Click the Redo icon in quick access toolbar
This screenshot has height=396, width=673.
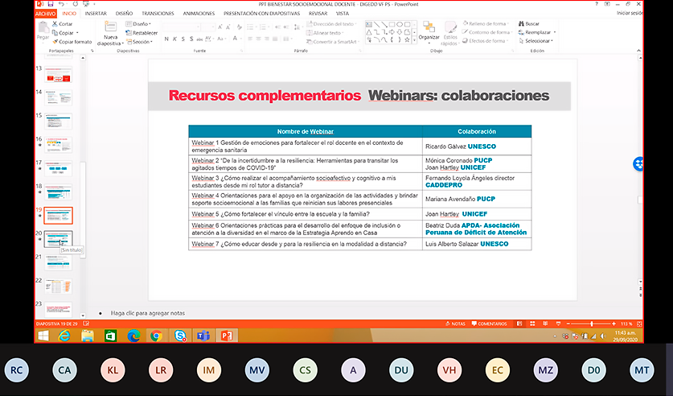pos(75,4)
